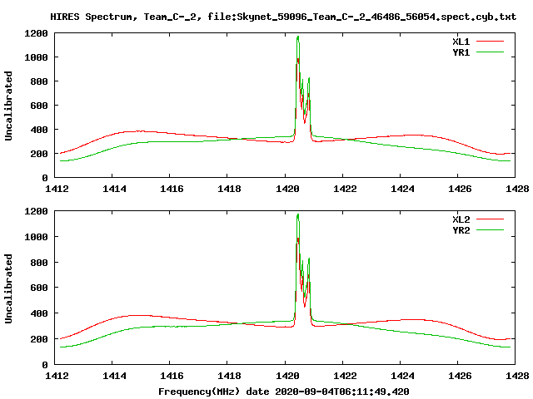Screen dimensions: 533x399
Task: Click the red line sample beside XL2
Action: click(490, 219)
